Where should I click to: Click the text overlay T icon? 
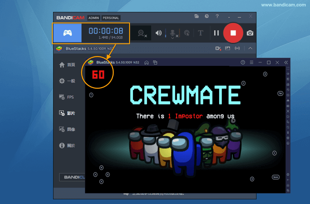(201, 33)
